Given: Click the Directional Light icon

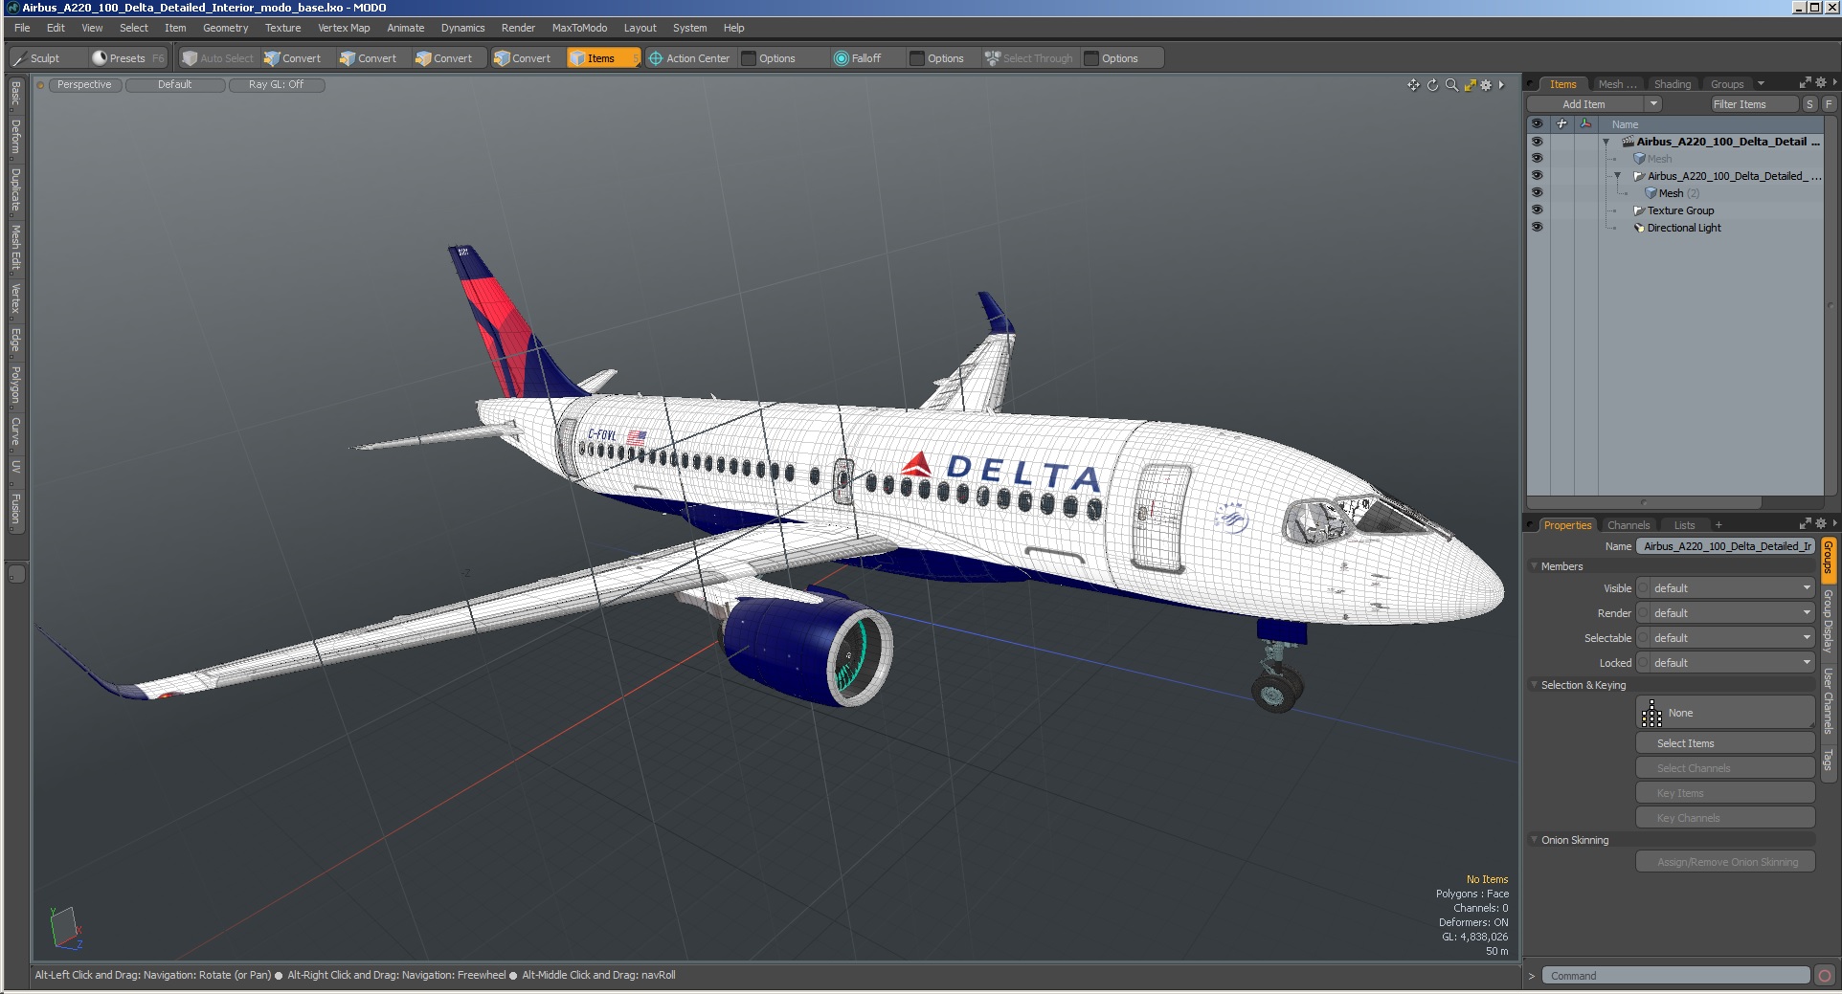Looking at the screenshot, I should coord(1638,228).
